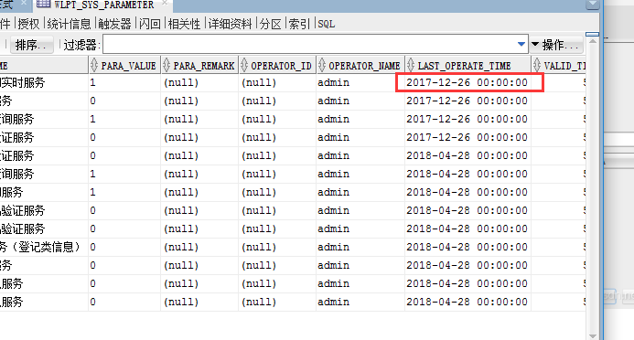634x340 pixels.
Task: Open the 授权 sub-tab
Action: [x=28, y=25]
